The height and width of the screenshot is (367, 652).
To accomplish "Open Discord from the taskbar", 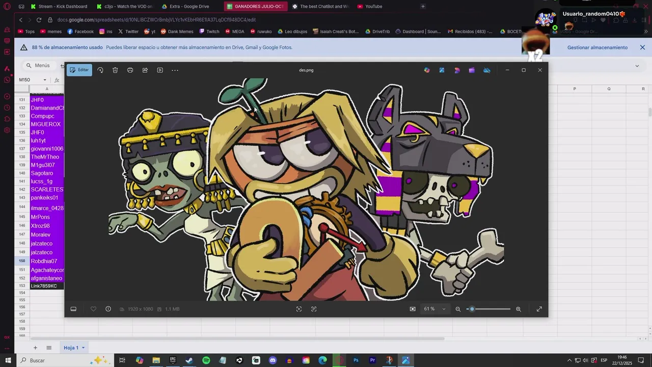I will coord(273,360).
